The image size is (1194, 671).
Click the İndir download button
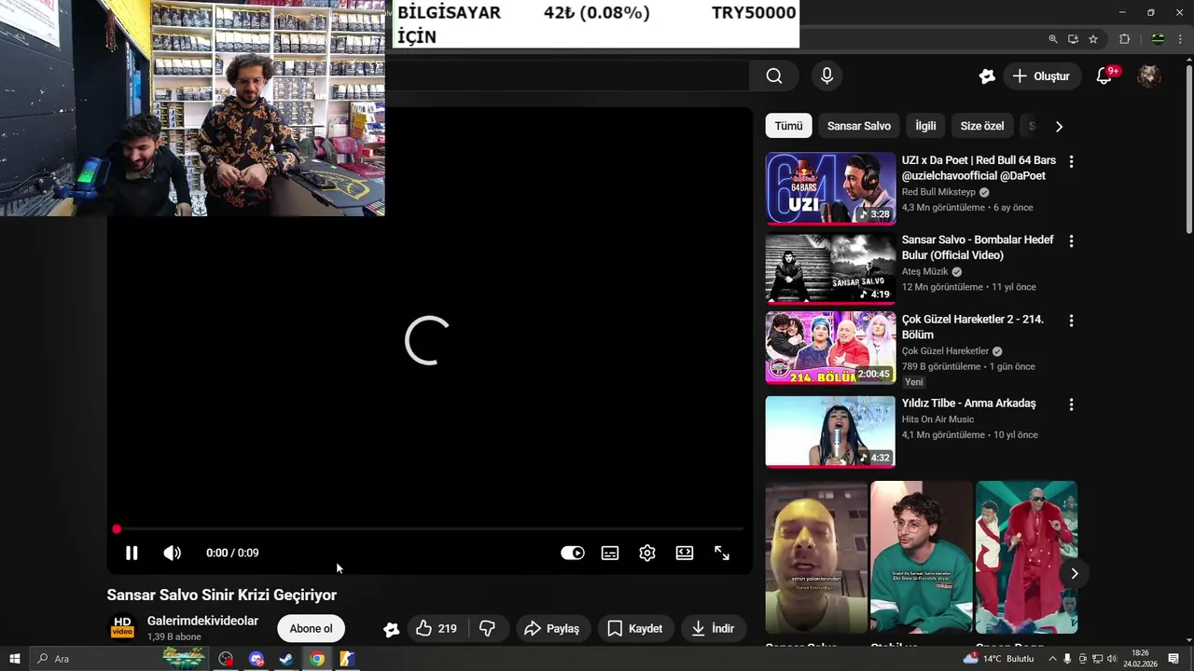click(713, 628)
